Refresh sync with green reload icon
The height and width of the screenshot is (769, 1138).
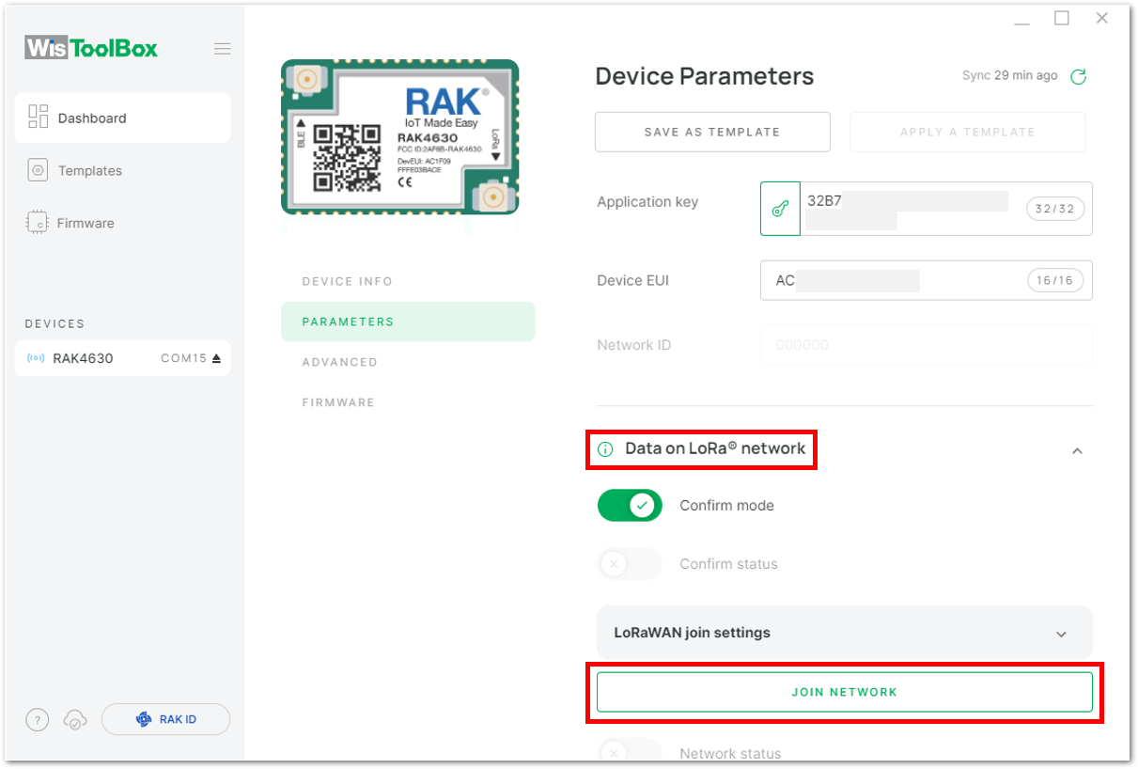coord(1079,77)
